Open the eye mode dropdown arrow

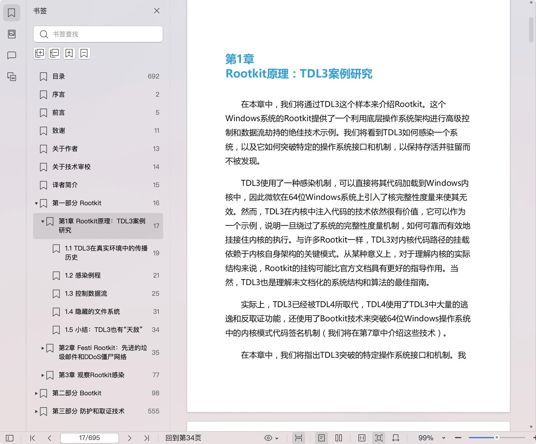tap(277, 438)
